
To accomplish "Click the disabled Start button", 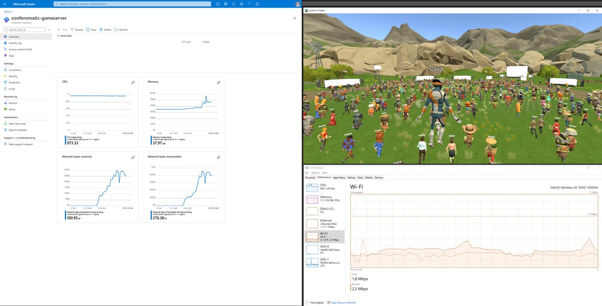I will [x=63, y=30].
